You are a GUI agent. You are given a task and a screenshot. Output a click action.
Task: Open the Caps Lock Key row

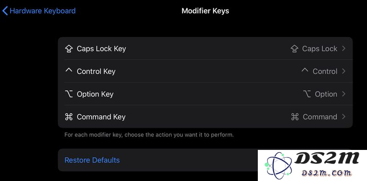(205, 48)
